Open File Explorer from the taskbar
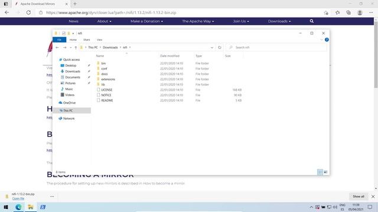 [31, 207]
